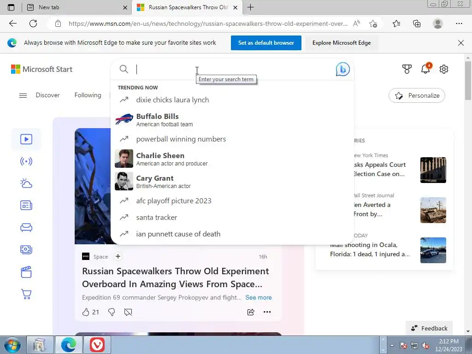Click the Edge taskbar icon
The image size is (472, 354).
pos(69,345)
